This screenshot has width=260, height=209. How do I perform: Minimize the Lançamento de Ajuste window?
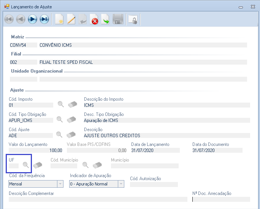click(241, 7)
